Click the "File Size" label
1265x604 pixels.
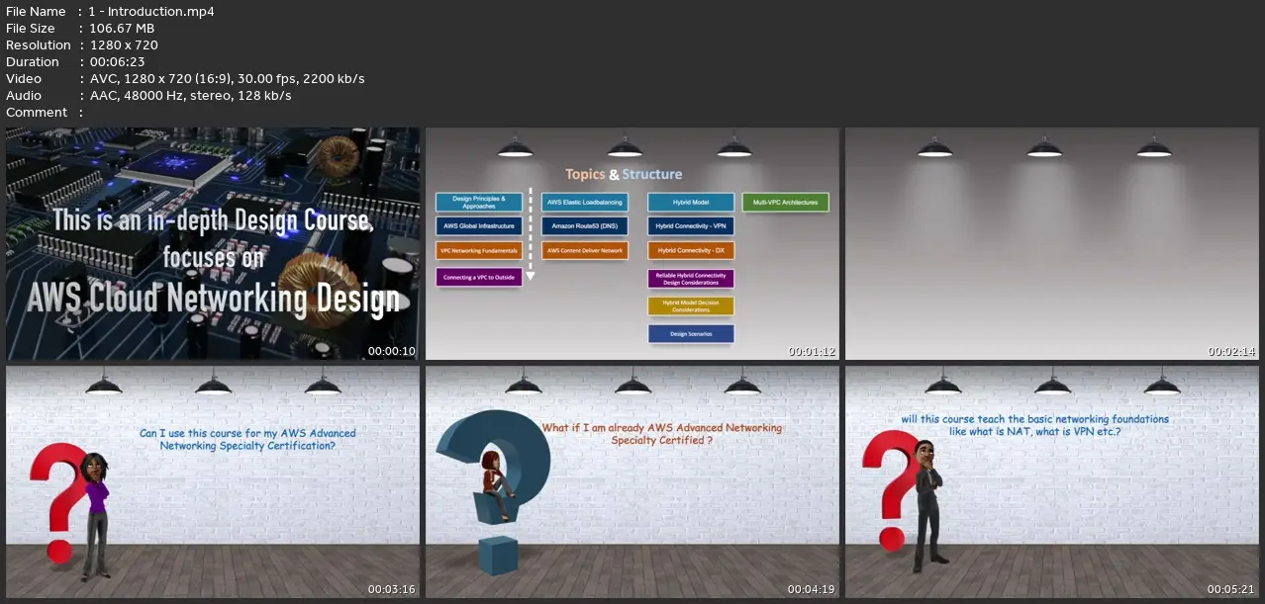pyautogui.click(x=31, y=29)
